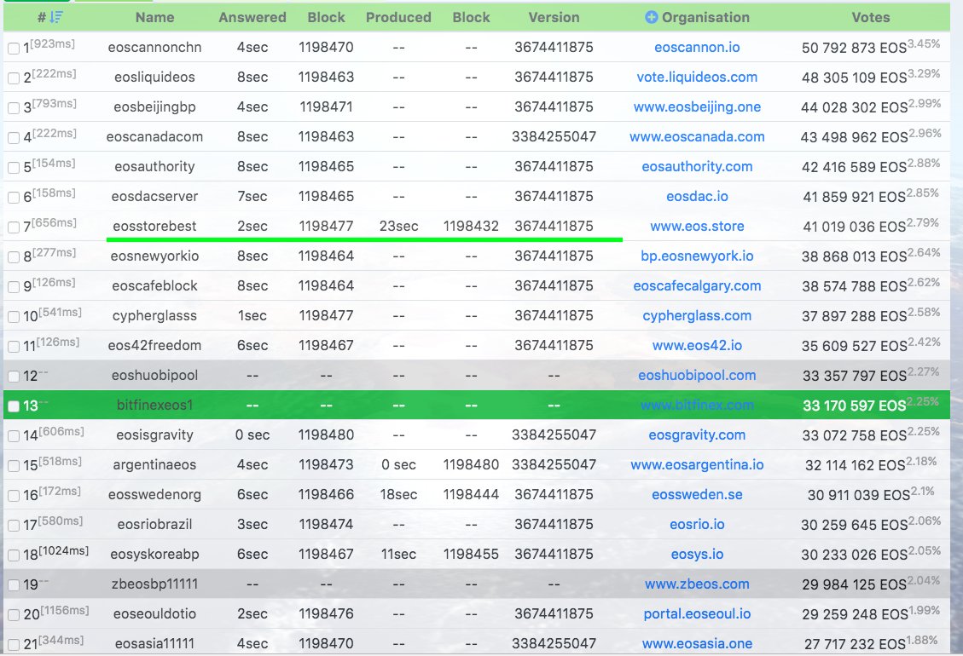Click the eosdacserver name cell

tap(154, 196)
